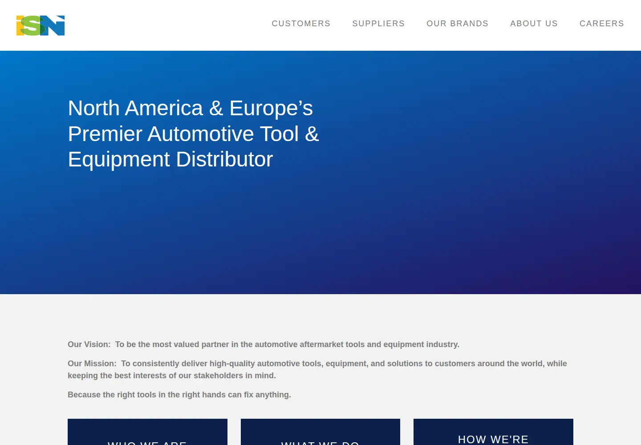Open the Customers menu

(301, 24)
